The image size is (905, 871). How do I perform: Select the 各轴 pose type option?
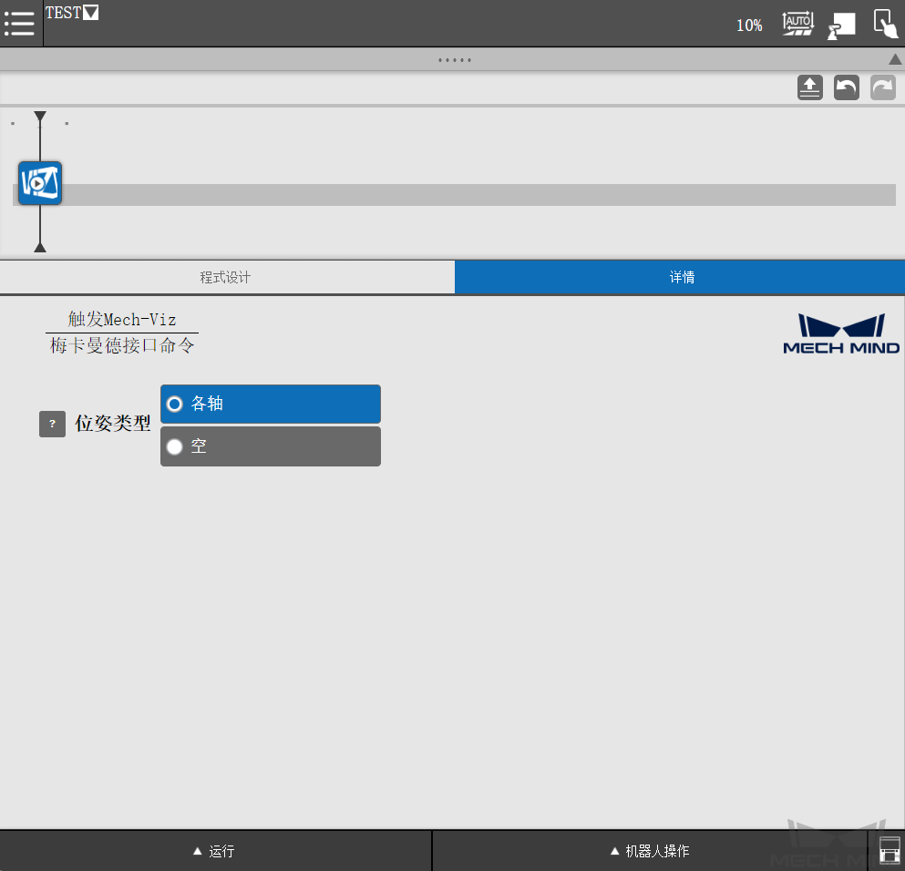tap(270, 404)
